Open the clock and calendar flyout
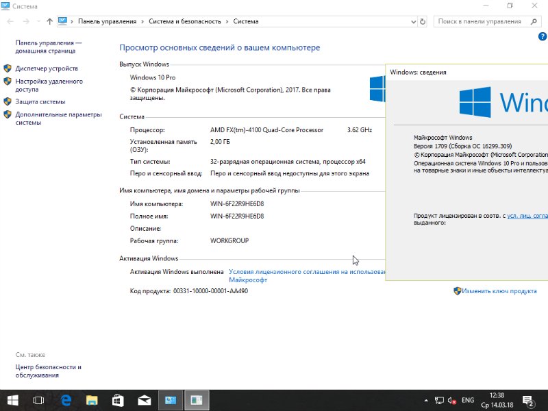Viewport: 548px width, 411px height. tap(497, 400)
